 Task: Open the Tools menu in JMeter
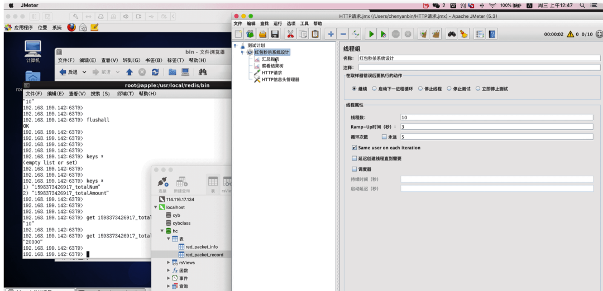(304, 23)
